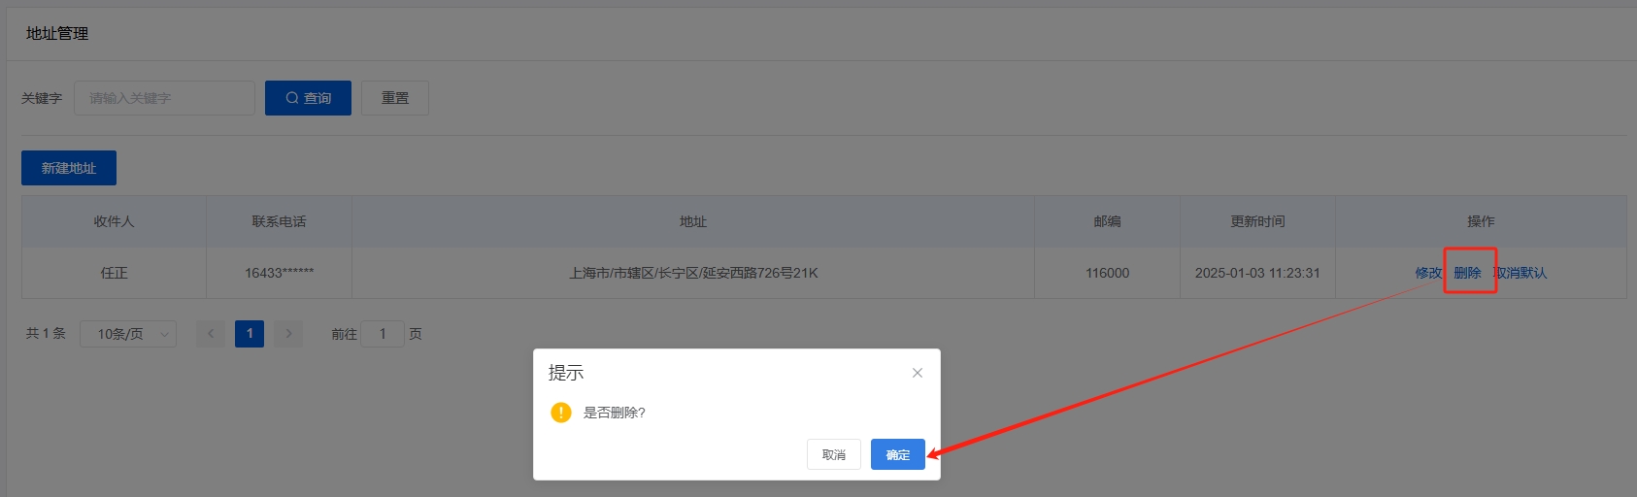Click the postcode cell 116000
This screenshot has height=497, width=1637.
(x=1108, y=273)
